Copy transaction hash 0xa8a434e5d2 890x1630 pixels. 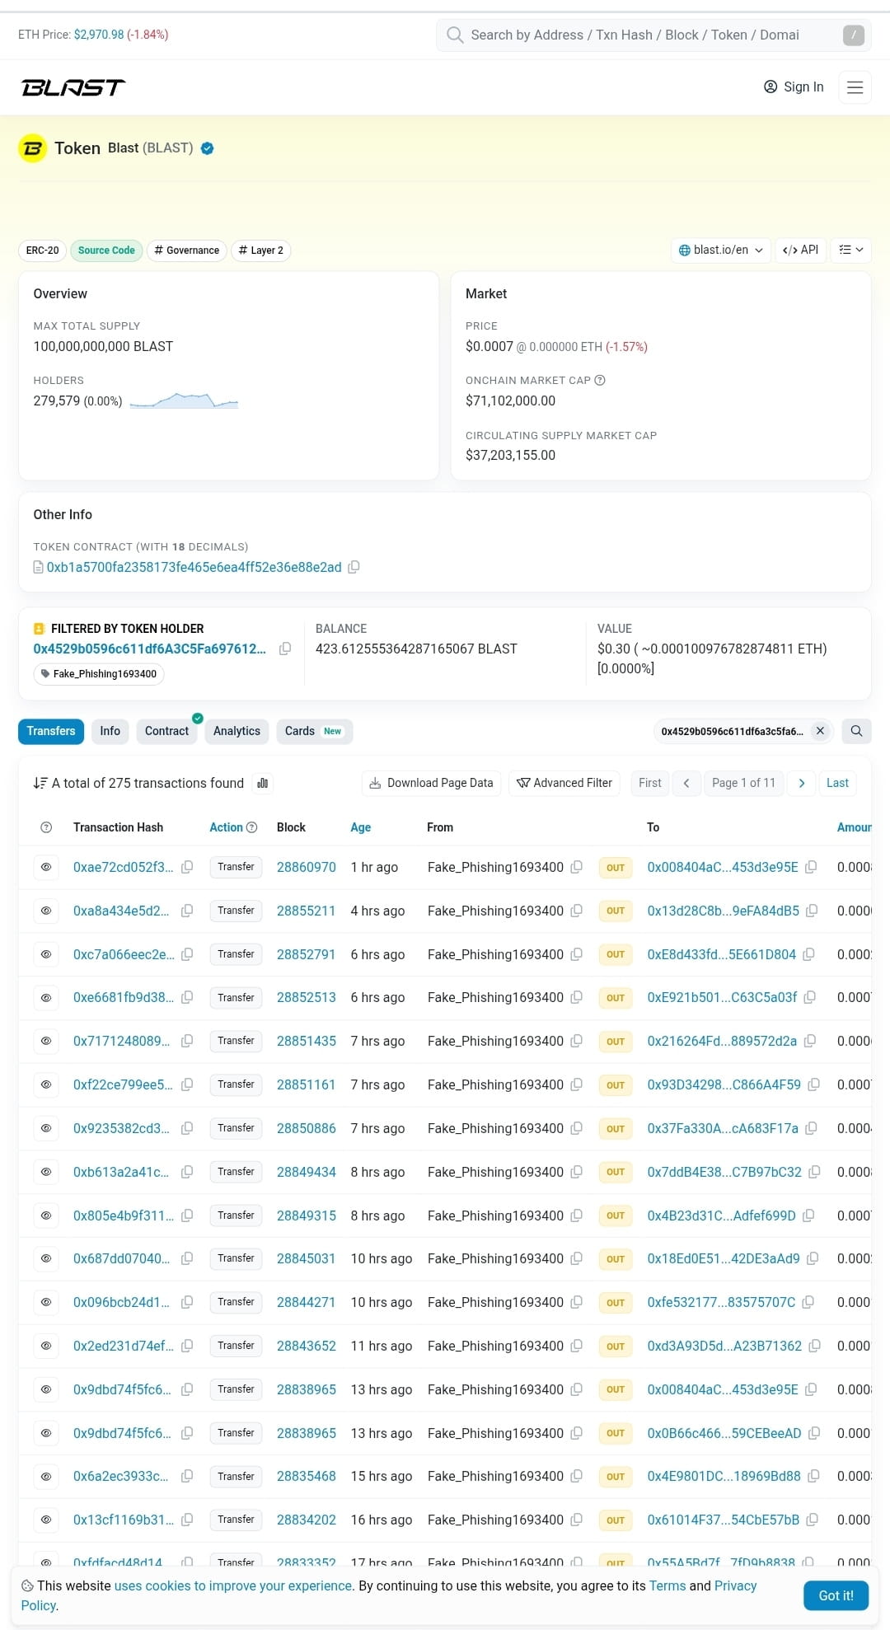coord(187,911)
